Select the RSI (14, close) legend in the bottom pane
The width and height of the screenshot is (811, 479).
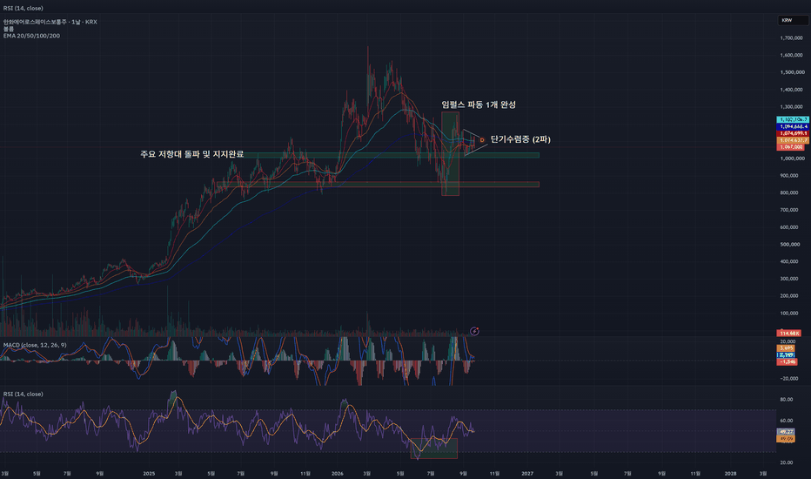(x=23, y=394)
